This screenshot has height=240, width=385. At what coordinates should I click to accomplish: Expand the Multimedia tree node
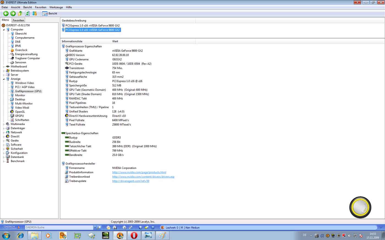click(x=4, y=124)
